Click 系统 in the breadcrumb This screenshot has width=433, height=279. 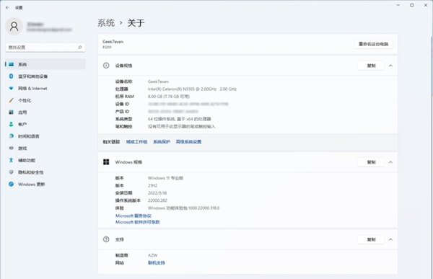106,23
